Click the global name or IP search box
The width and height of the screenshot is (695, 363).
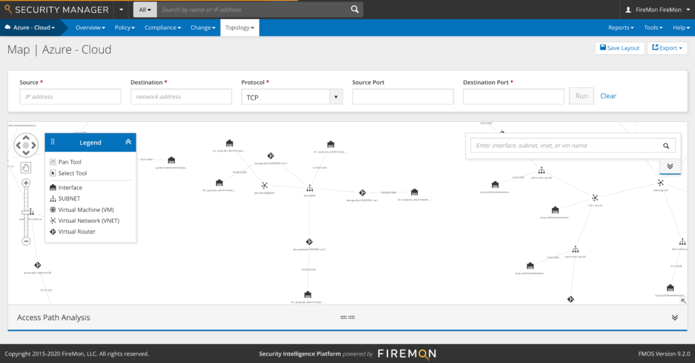pos(252,9)
